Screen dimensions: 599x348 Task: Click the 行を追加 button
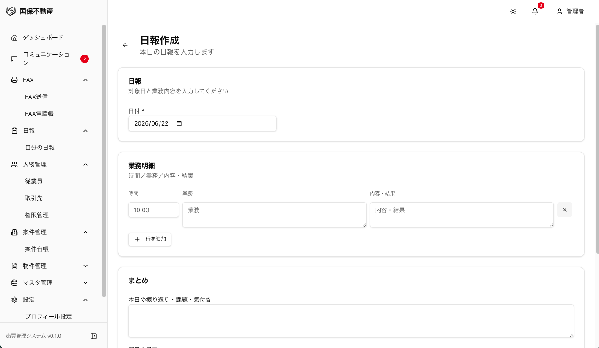(x=150, y=239)
